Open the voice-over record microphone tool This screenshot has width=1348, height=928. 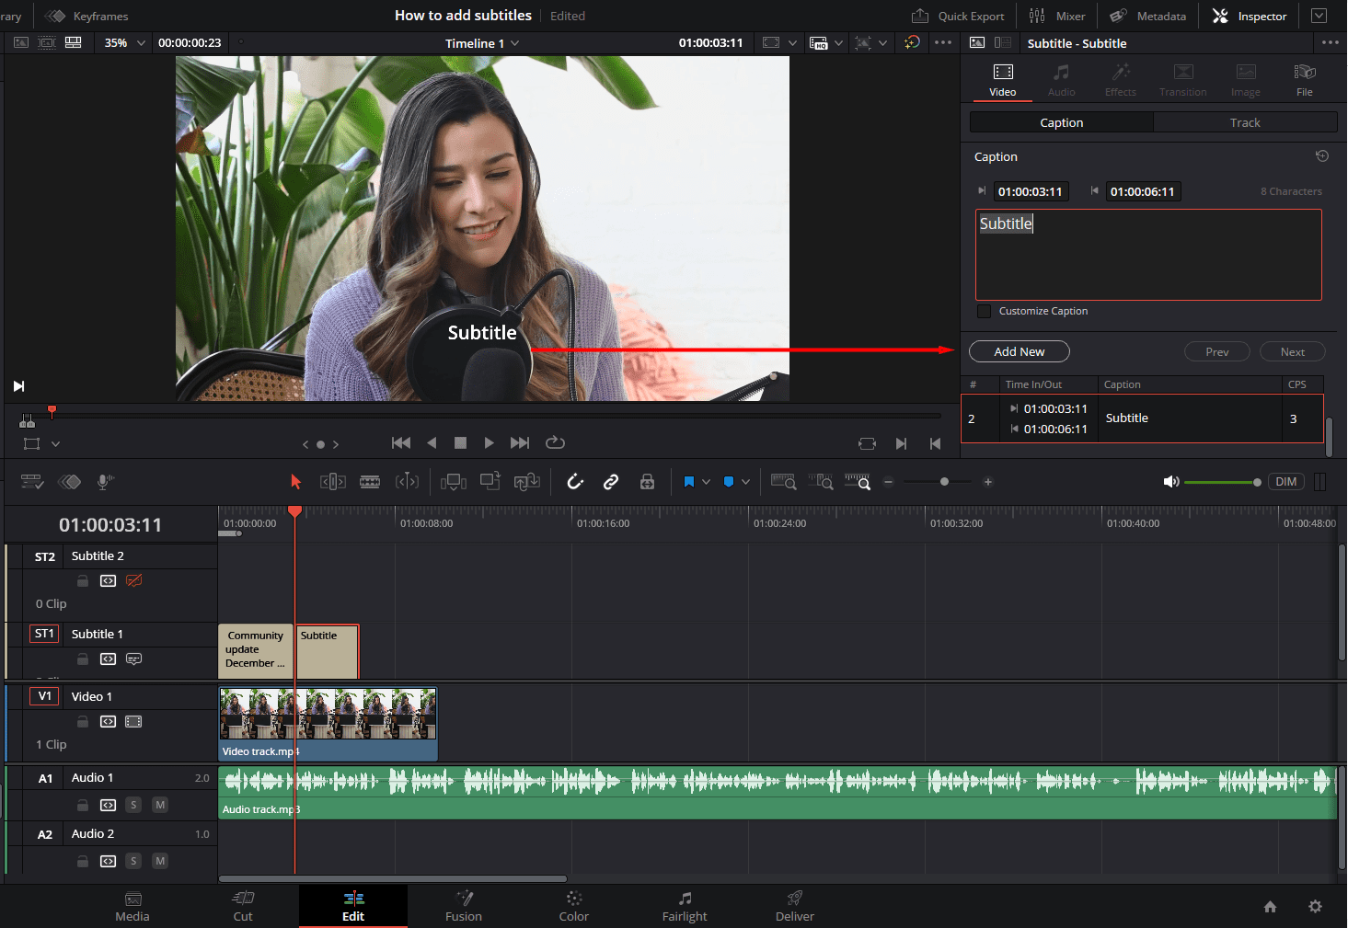pyautogui.click(x=105, y=481)
